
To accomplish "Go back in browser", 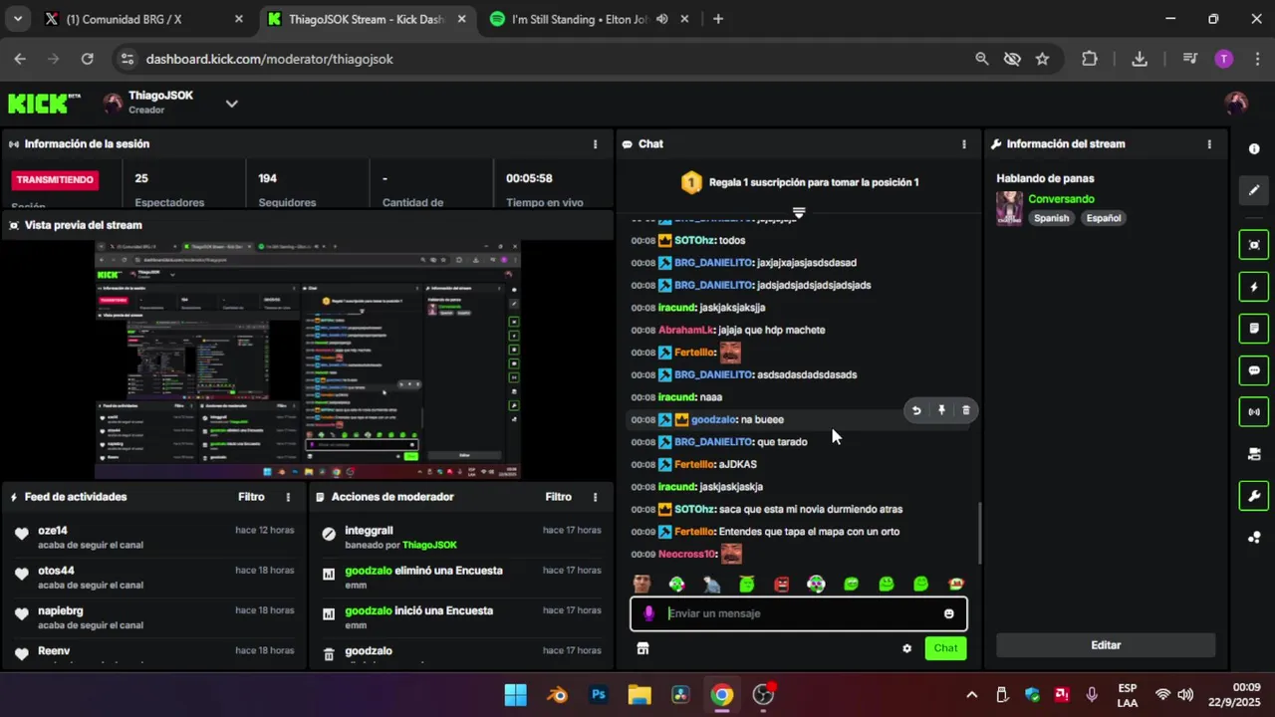I will point(20,60).
